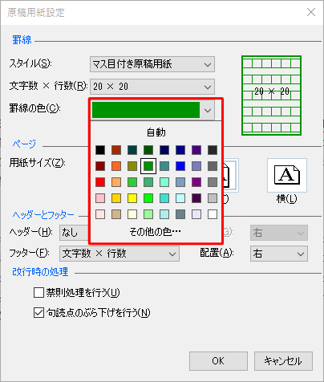This screenshot has width=324, height=382.
Task: Uncheck the 句読点のぶら下げを行う checkbox
Action: point(38,312)
